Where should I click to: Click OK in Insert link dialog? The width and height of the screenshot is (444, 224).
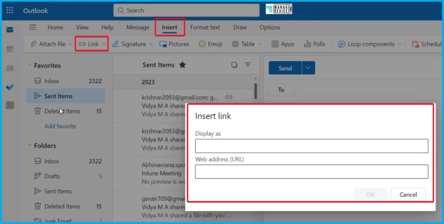pyautogui.click(x=371, y=194)
